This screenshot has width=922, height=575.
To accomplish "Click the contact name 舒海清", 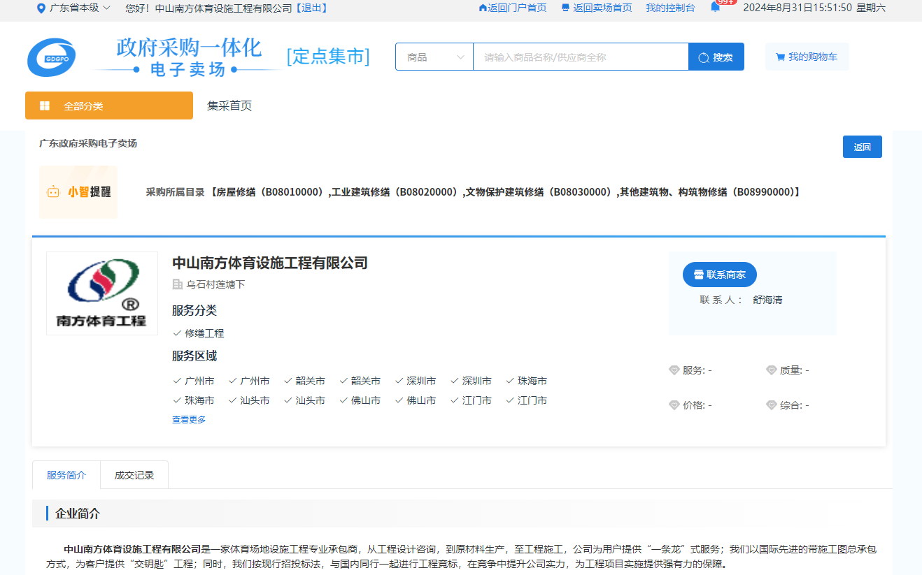I will click(767, 300).
